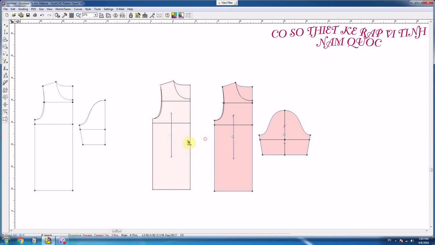Click the 7:05 PM clock in tray
Screen dimensions: 435x245
[x=423, y=239]
